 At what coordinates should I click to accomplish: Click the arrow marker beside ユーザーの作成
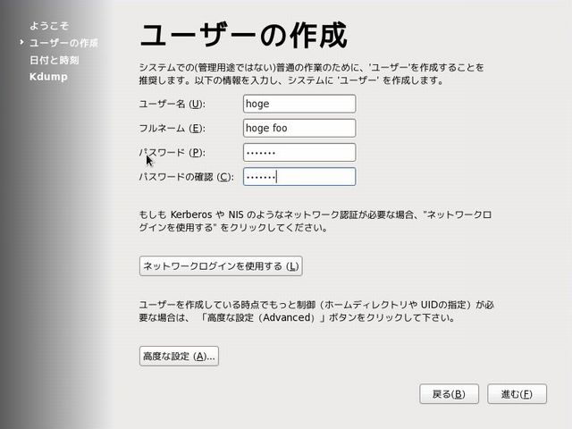click(21, 42)
